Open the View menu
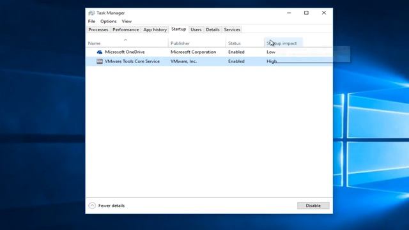 [127, 21]
